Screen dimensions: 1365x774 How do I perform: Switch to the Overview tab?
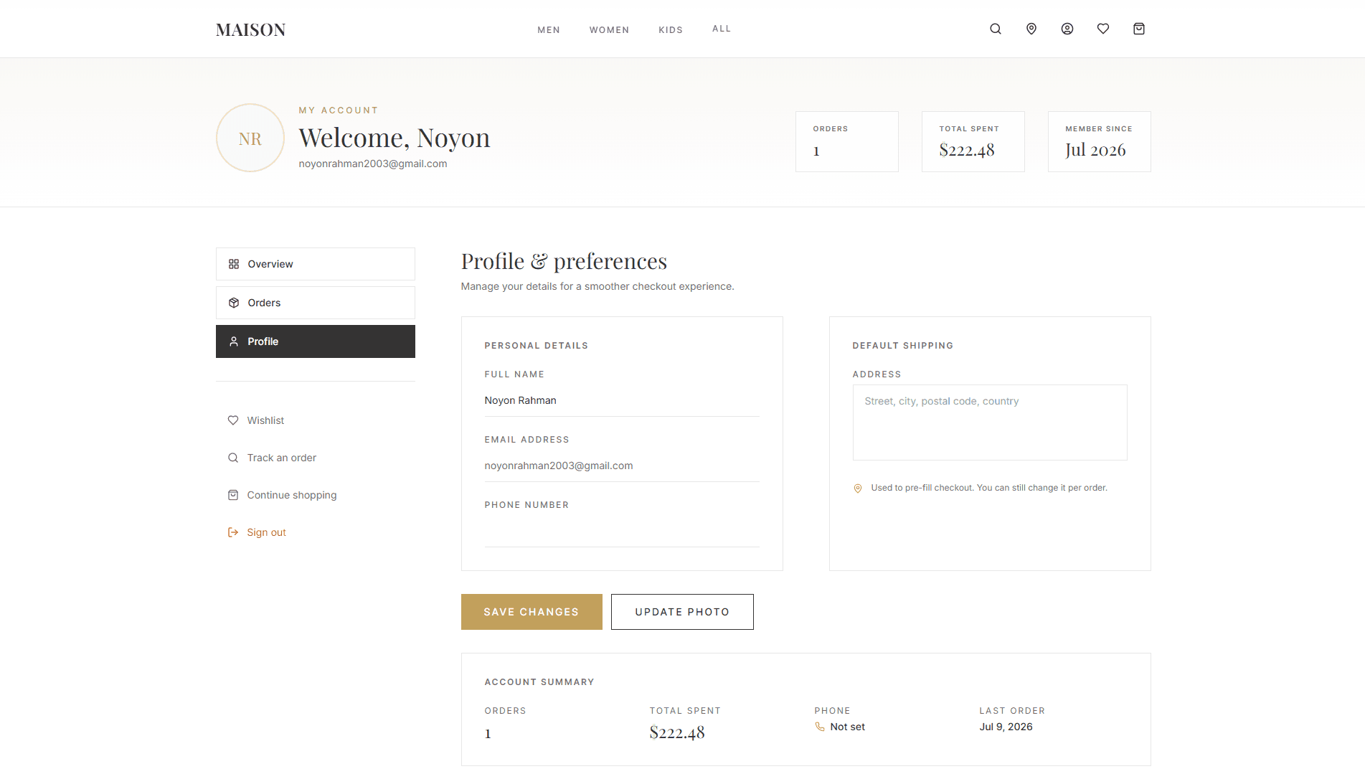pos(316,264)
